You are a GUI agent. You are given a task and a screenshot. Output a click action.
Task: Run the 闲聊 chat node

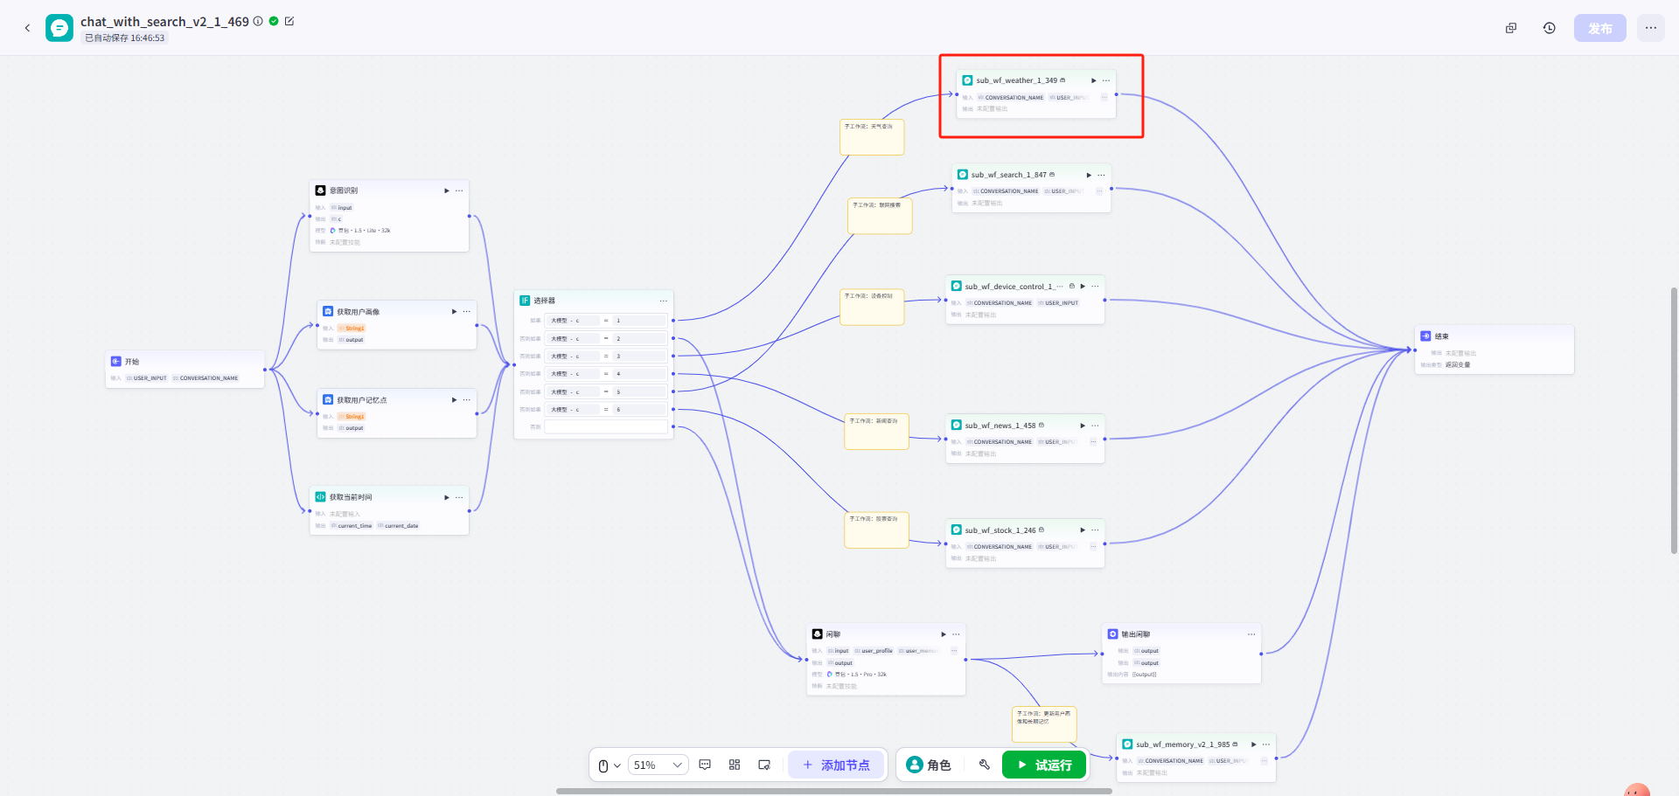click(x=944, y=634)
